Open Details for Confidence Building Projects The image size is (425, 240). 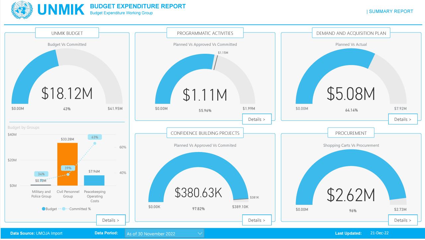(257, 220)
